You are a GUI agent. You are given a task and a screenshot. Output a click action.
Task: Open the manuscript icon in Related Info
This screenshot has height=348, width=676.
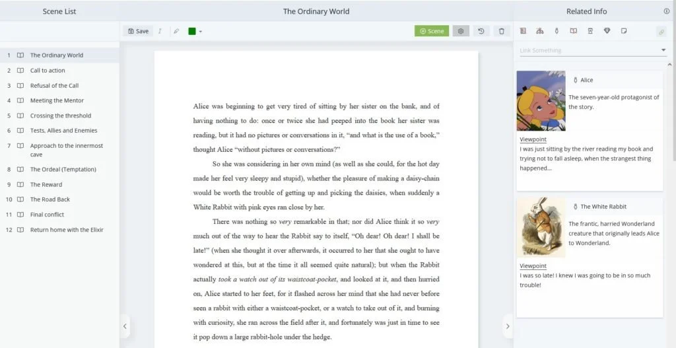click(x=523, y=31)
